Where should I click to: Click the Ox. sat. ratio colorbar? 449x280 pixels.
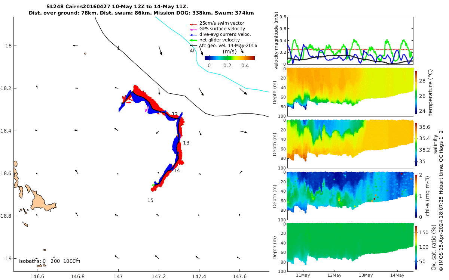click(417, 247)
